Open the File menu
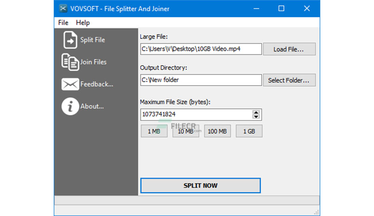 pos(63,23)
